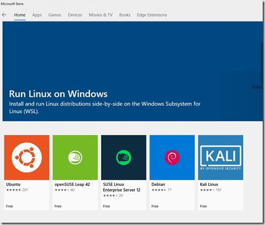This screenshot has height=225, width=265.
Task: Click the Run Linux on Windows banner heading
Action: click(x=59, y=94)
